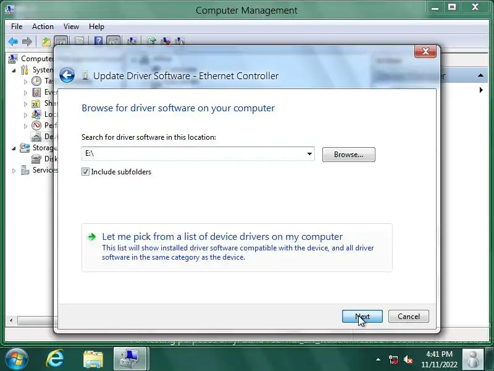This screenshot has width=494, height=371.
Task: Click the toolbar Back arrow in Computer Management
Action: (13, 41)
